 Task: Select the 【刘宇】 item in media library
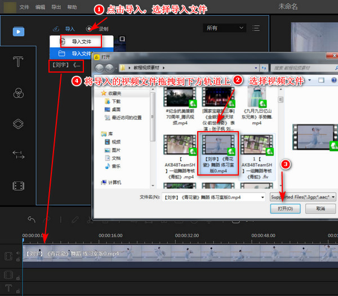pyautogui.click(x=66, y=65)
